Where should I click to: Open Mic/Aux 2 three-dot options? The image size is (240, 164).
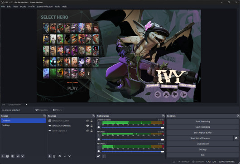[99, 147]
